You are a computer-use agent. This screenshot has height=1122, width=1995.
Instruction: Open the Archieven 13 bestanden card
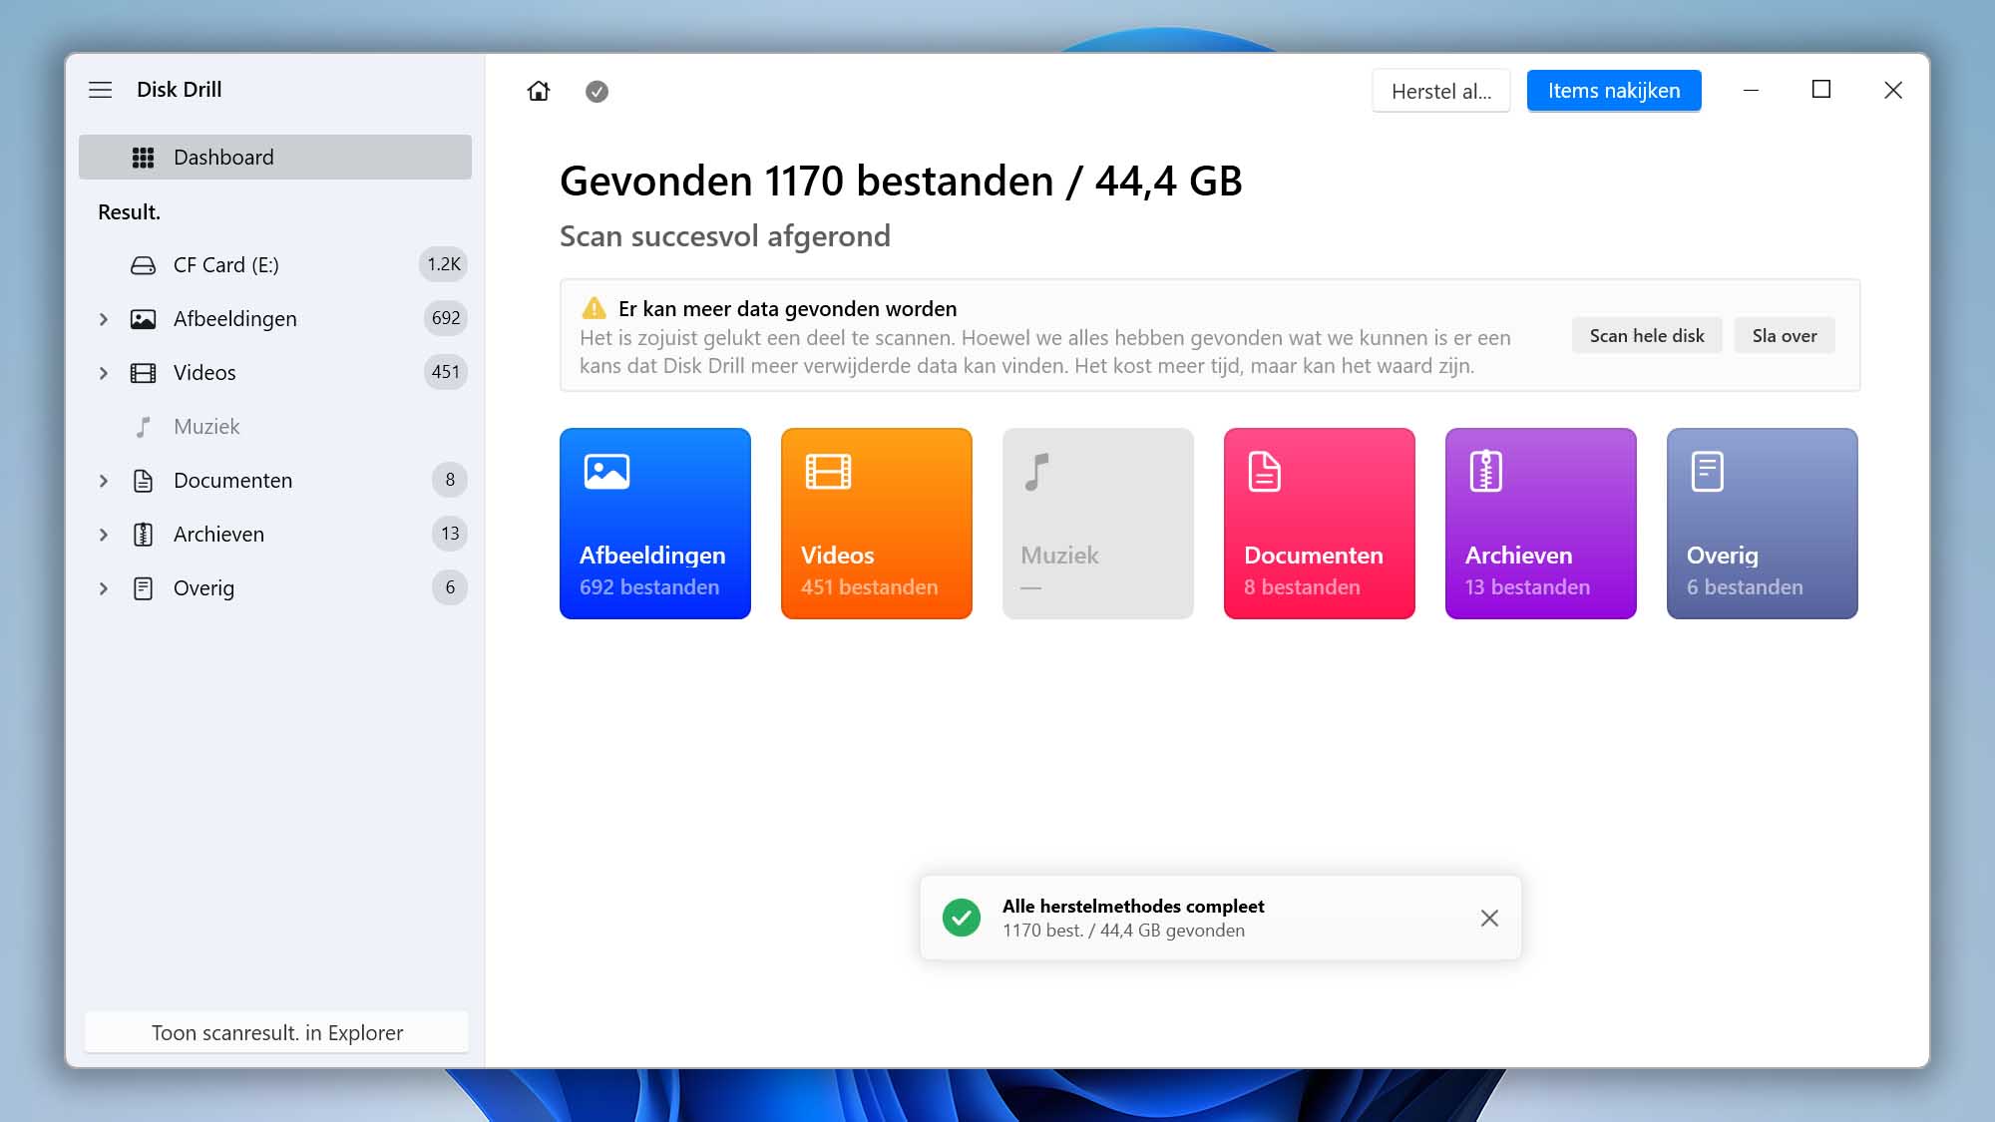coord(1540,524)
